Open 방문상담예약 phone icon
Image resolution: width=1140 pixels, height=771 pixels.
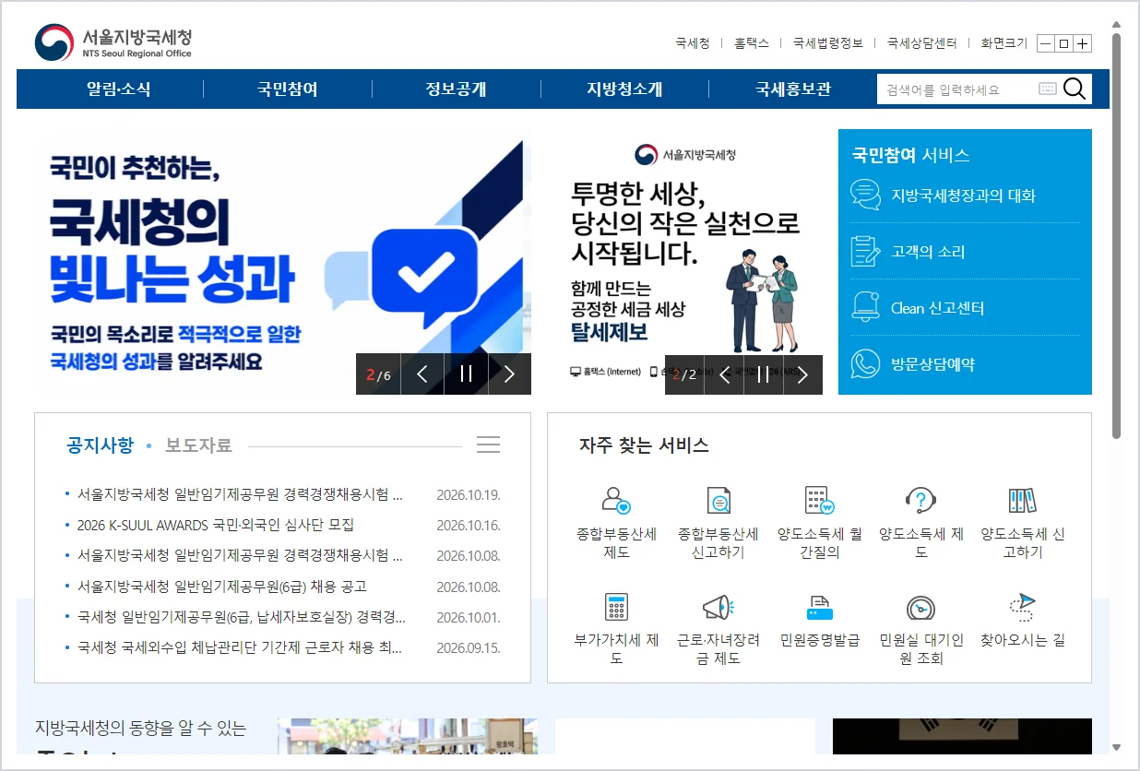tap(865, 363)
